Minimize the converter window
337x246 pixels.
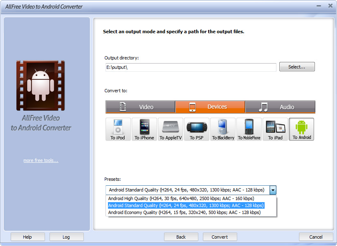click(319, 6)
